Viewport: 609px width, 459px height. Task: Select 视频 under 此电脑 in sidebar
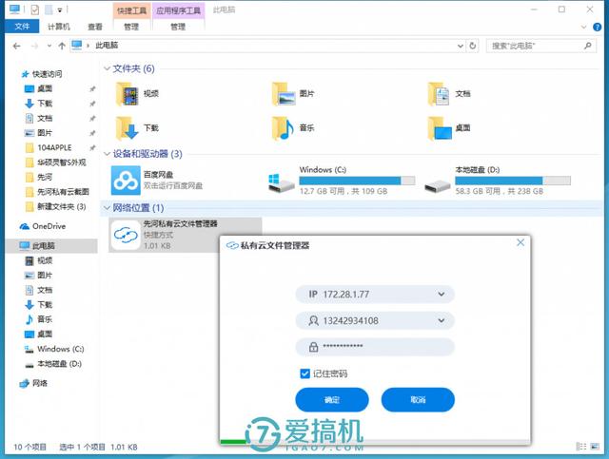point(38,260)
